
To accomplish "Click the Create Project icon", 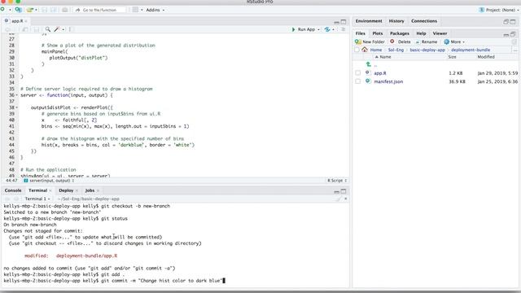I will point(18,10).
